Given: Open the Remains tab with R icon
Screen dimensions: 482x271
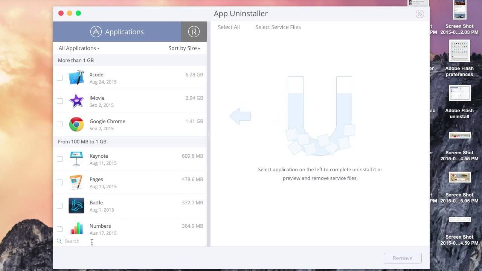Looking at the screenshot, I should pyautogui.click(x=194, y=32).
